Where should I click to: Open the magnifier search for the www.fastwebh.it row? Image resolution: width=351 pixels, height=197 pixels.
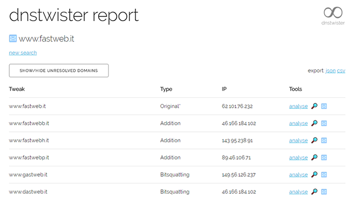[x=314, y=140]
